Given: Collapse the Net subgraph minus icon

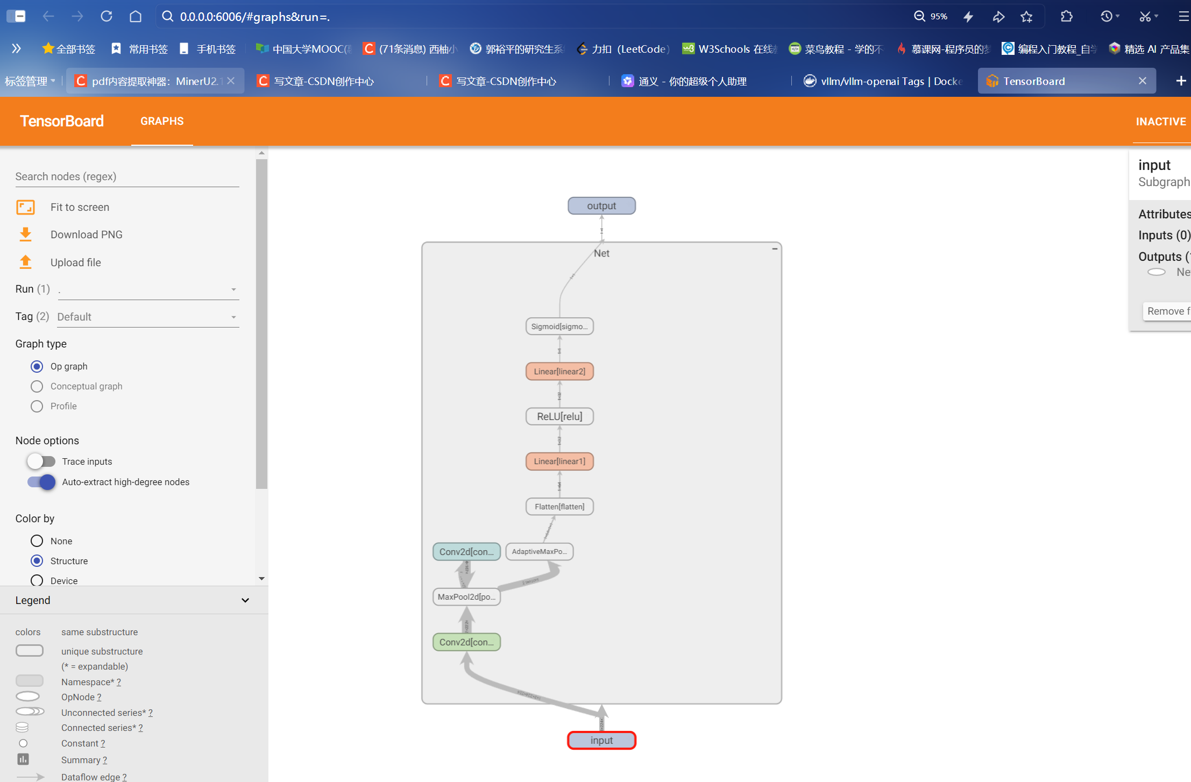Looking at the screenshot, I should 775,249.
